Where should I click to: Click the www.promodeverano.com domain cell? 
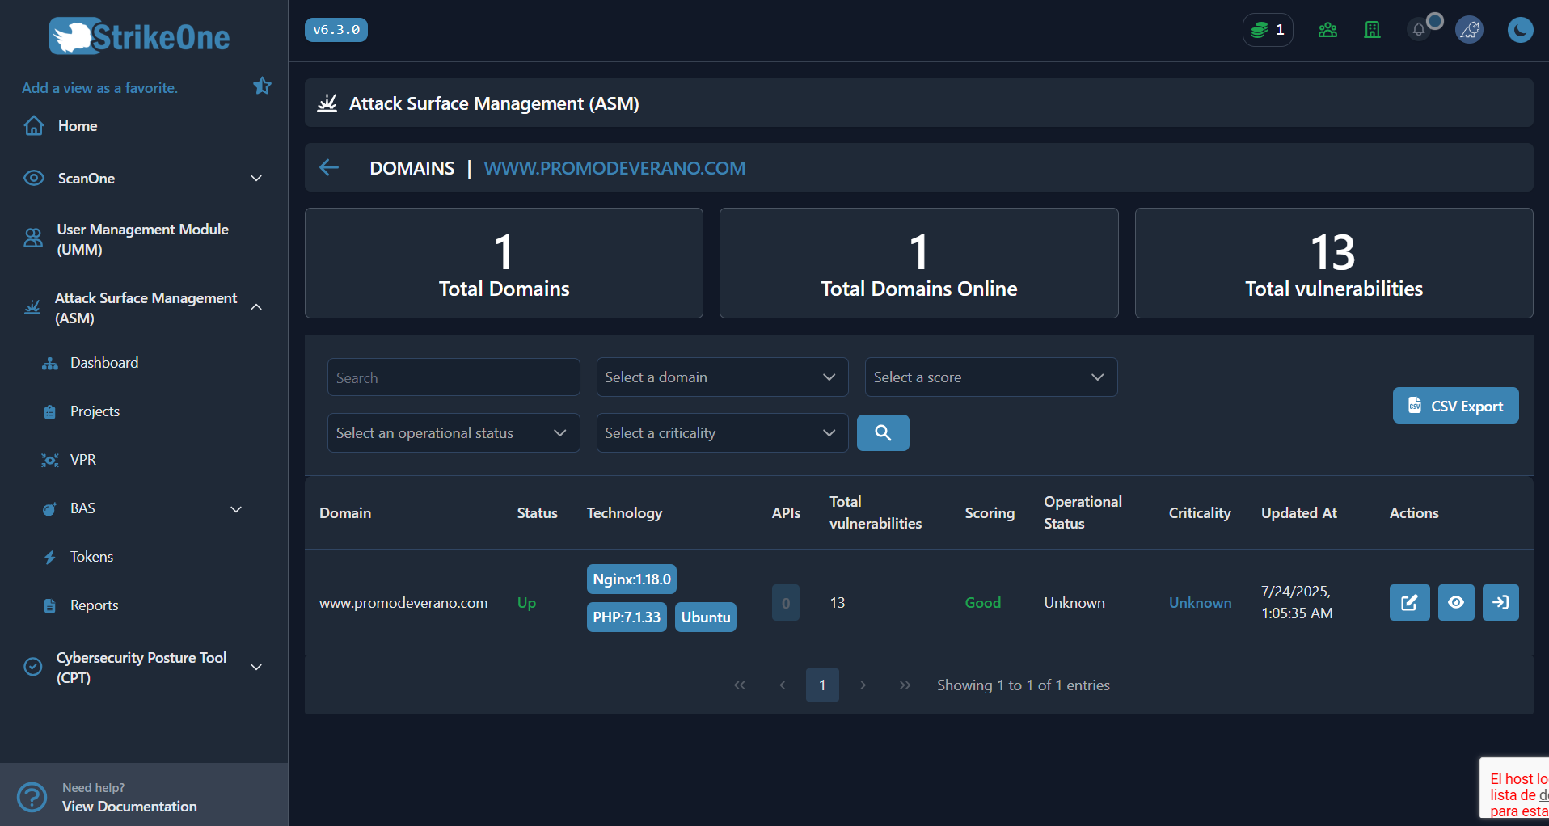click(403, 603)
